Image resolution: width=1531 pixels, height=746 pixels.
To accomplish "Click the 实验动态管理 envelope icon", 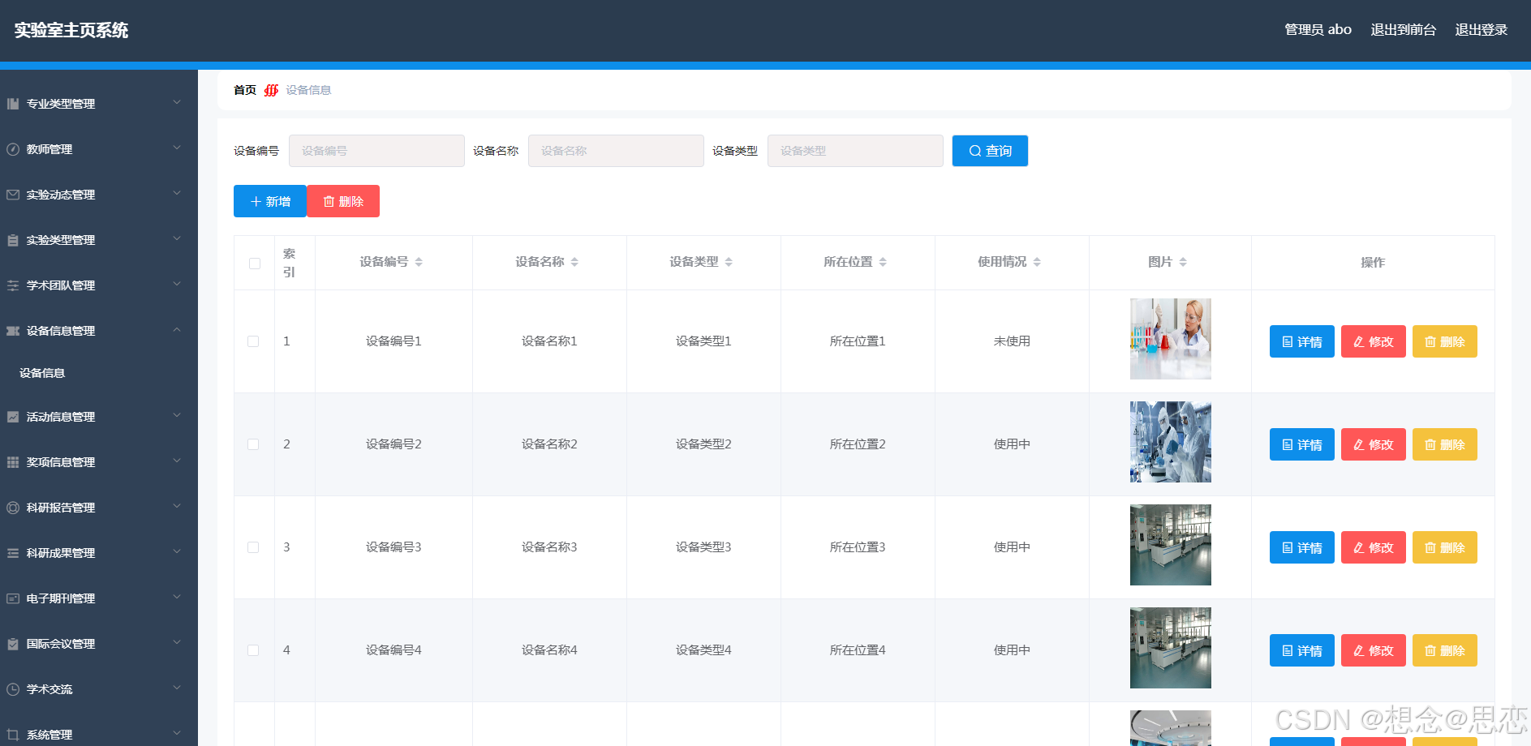I will [x=13, y=195].
